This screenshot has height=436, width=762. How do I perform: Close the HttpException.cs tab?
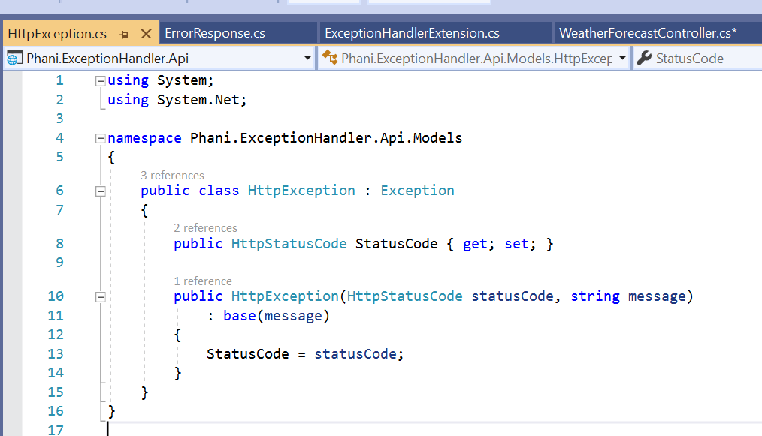tap(146, 34)
